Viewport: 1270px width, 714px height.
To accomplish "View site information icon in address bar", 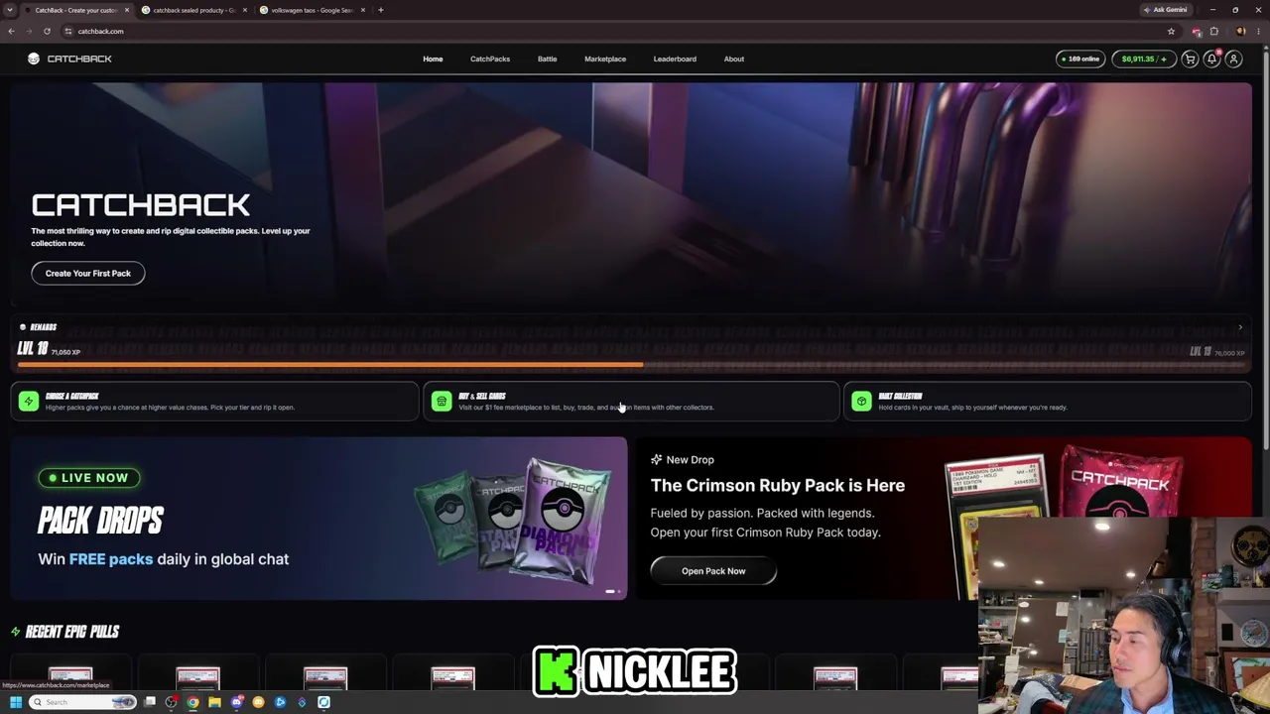I will coord(67,31).
